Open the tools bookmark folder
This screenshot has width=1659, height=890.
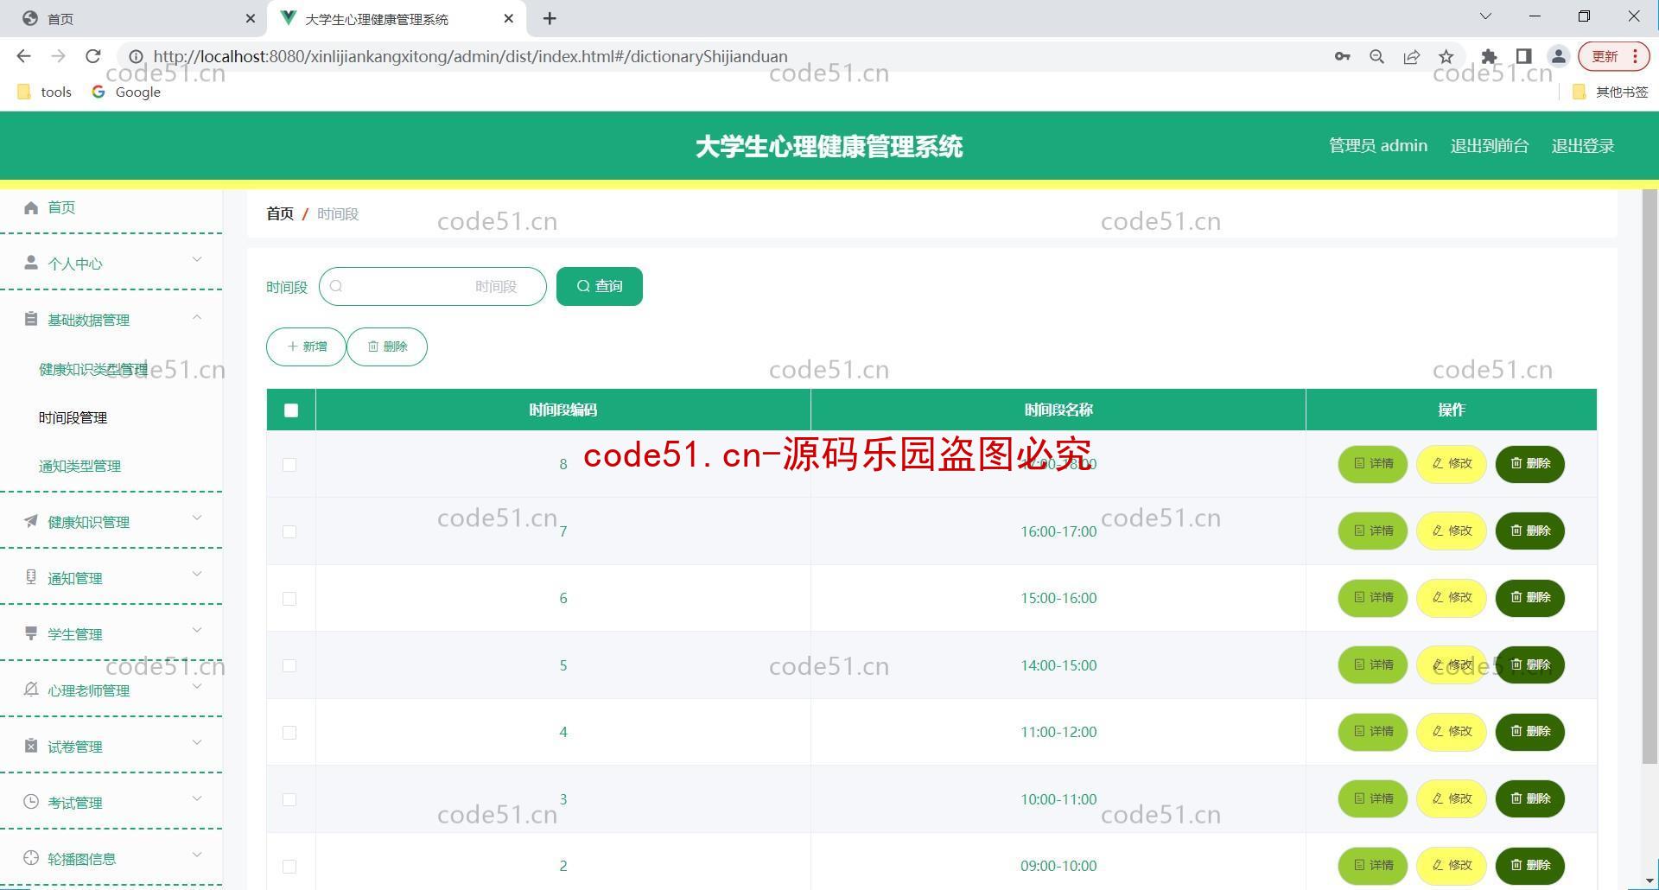point(44,92)
